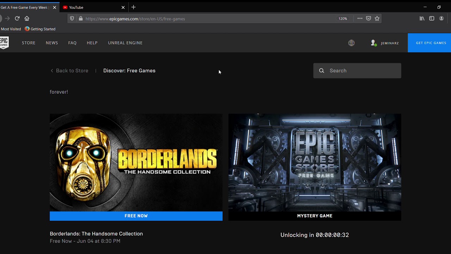The width and height of the screenshot is (451, 254).
Task: Click the GET EPIC GAMES button
Action: pyautogui.click(x=429, y=43)
